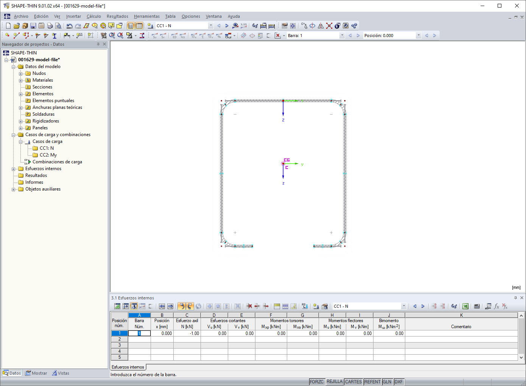This screenshot has width=526, height=386.
Task: Click the mirror tool icon
Action: click(321, 26)
